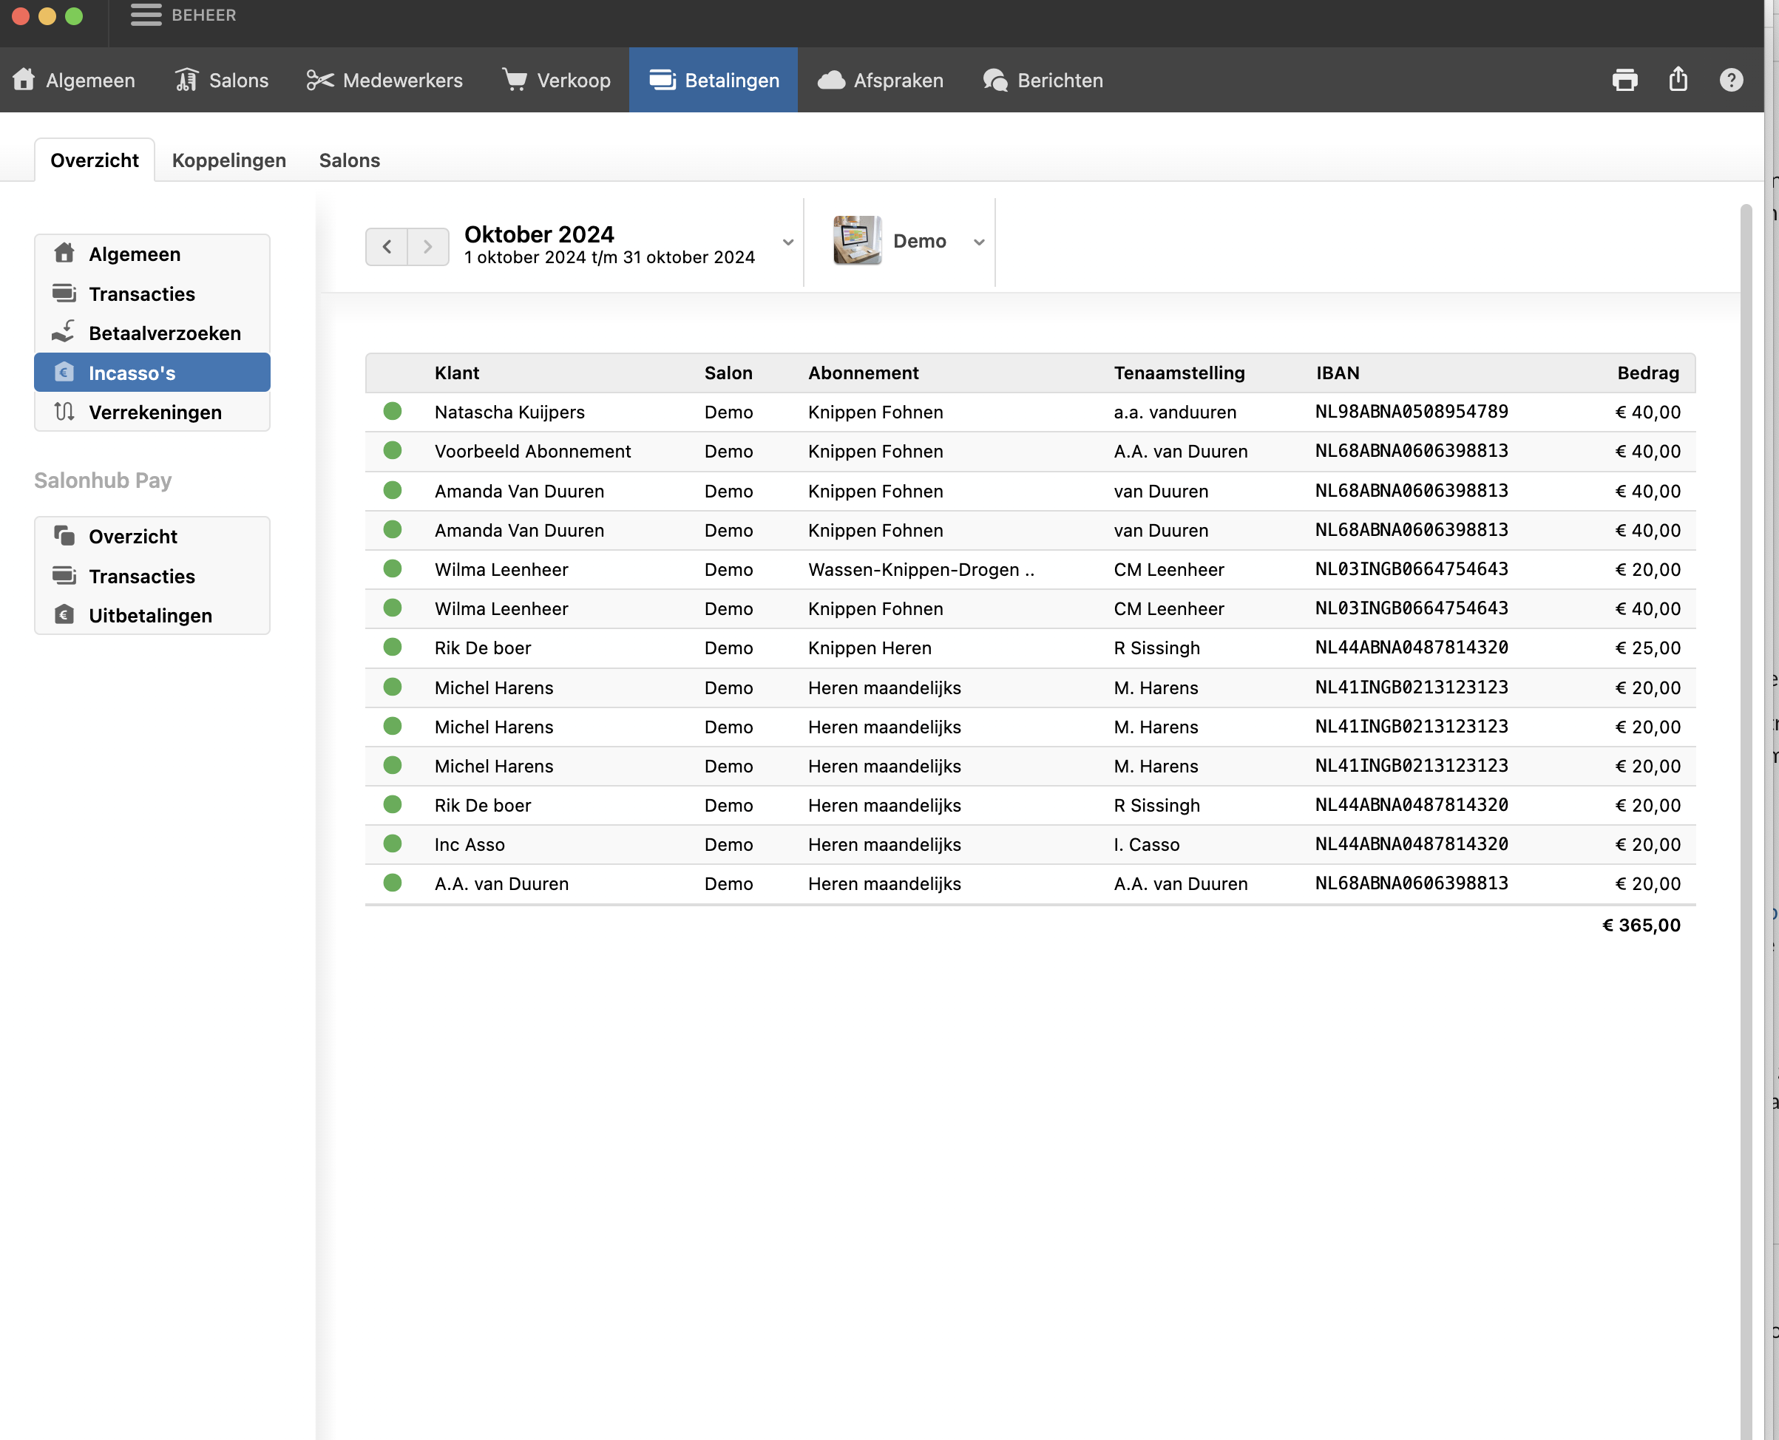Screen dimensions: 1779x1440
Task: Expand the Demo salon dropdown chevron
Action: point(979,242)
